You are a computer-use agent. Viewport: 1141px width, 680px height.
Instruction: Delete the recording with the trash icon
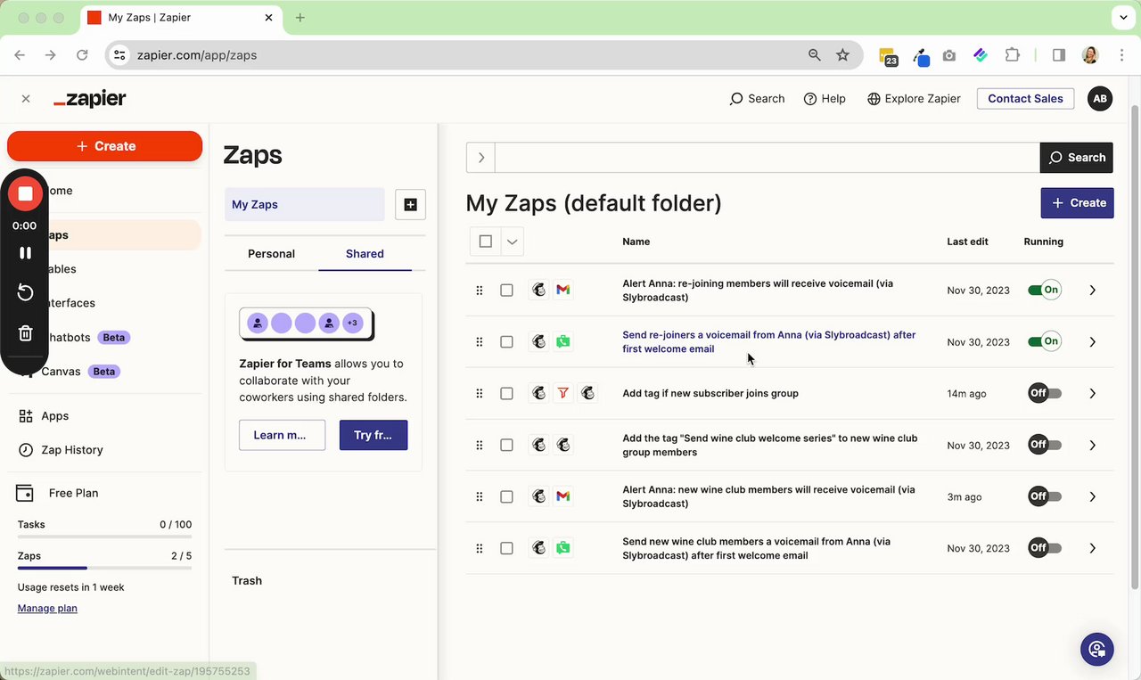pyautogui.click(x=25, y=333)
